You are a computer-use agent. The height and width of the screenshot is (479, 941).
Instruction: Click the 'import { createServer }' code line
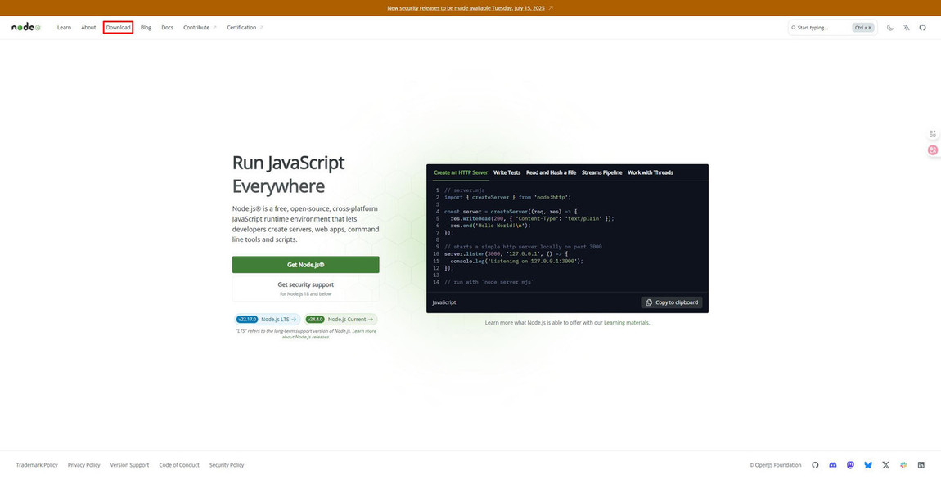[507, 197]
